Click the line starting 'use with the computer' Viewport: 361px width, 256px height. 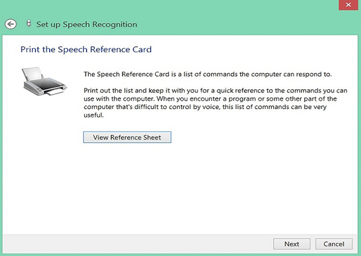(x=210, y=99)
